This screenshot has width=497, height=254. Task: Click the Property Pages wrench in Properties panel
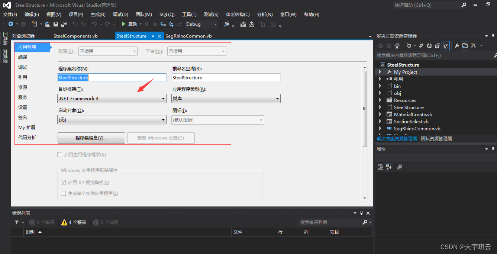400,167
